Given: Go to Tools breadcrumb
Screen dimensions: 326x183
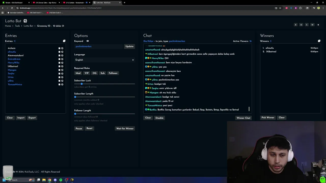Looking at the screenshot, I should [17, 26].
